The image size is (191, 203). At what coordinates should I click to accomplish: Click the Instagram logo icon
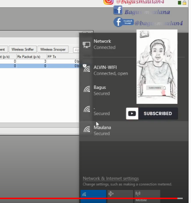[108, 1]
